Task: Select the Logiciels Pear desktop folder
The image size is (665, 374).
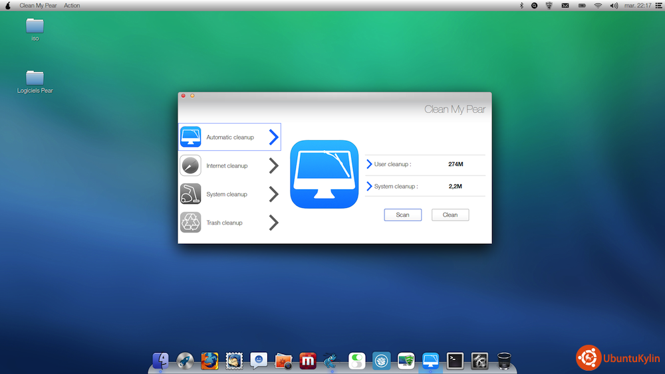Action: click(x=35, y=78)
